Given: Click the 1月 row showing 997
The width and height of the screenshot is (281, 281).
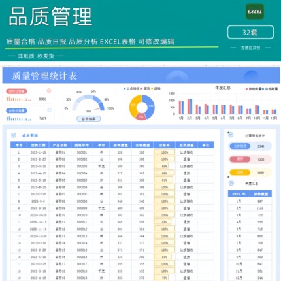Looking at the screenshot, I should tap(250, 201).
